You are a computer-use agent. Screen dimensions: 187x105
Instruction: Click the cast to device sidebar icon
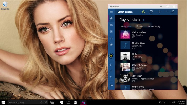point(111,38)
